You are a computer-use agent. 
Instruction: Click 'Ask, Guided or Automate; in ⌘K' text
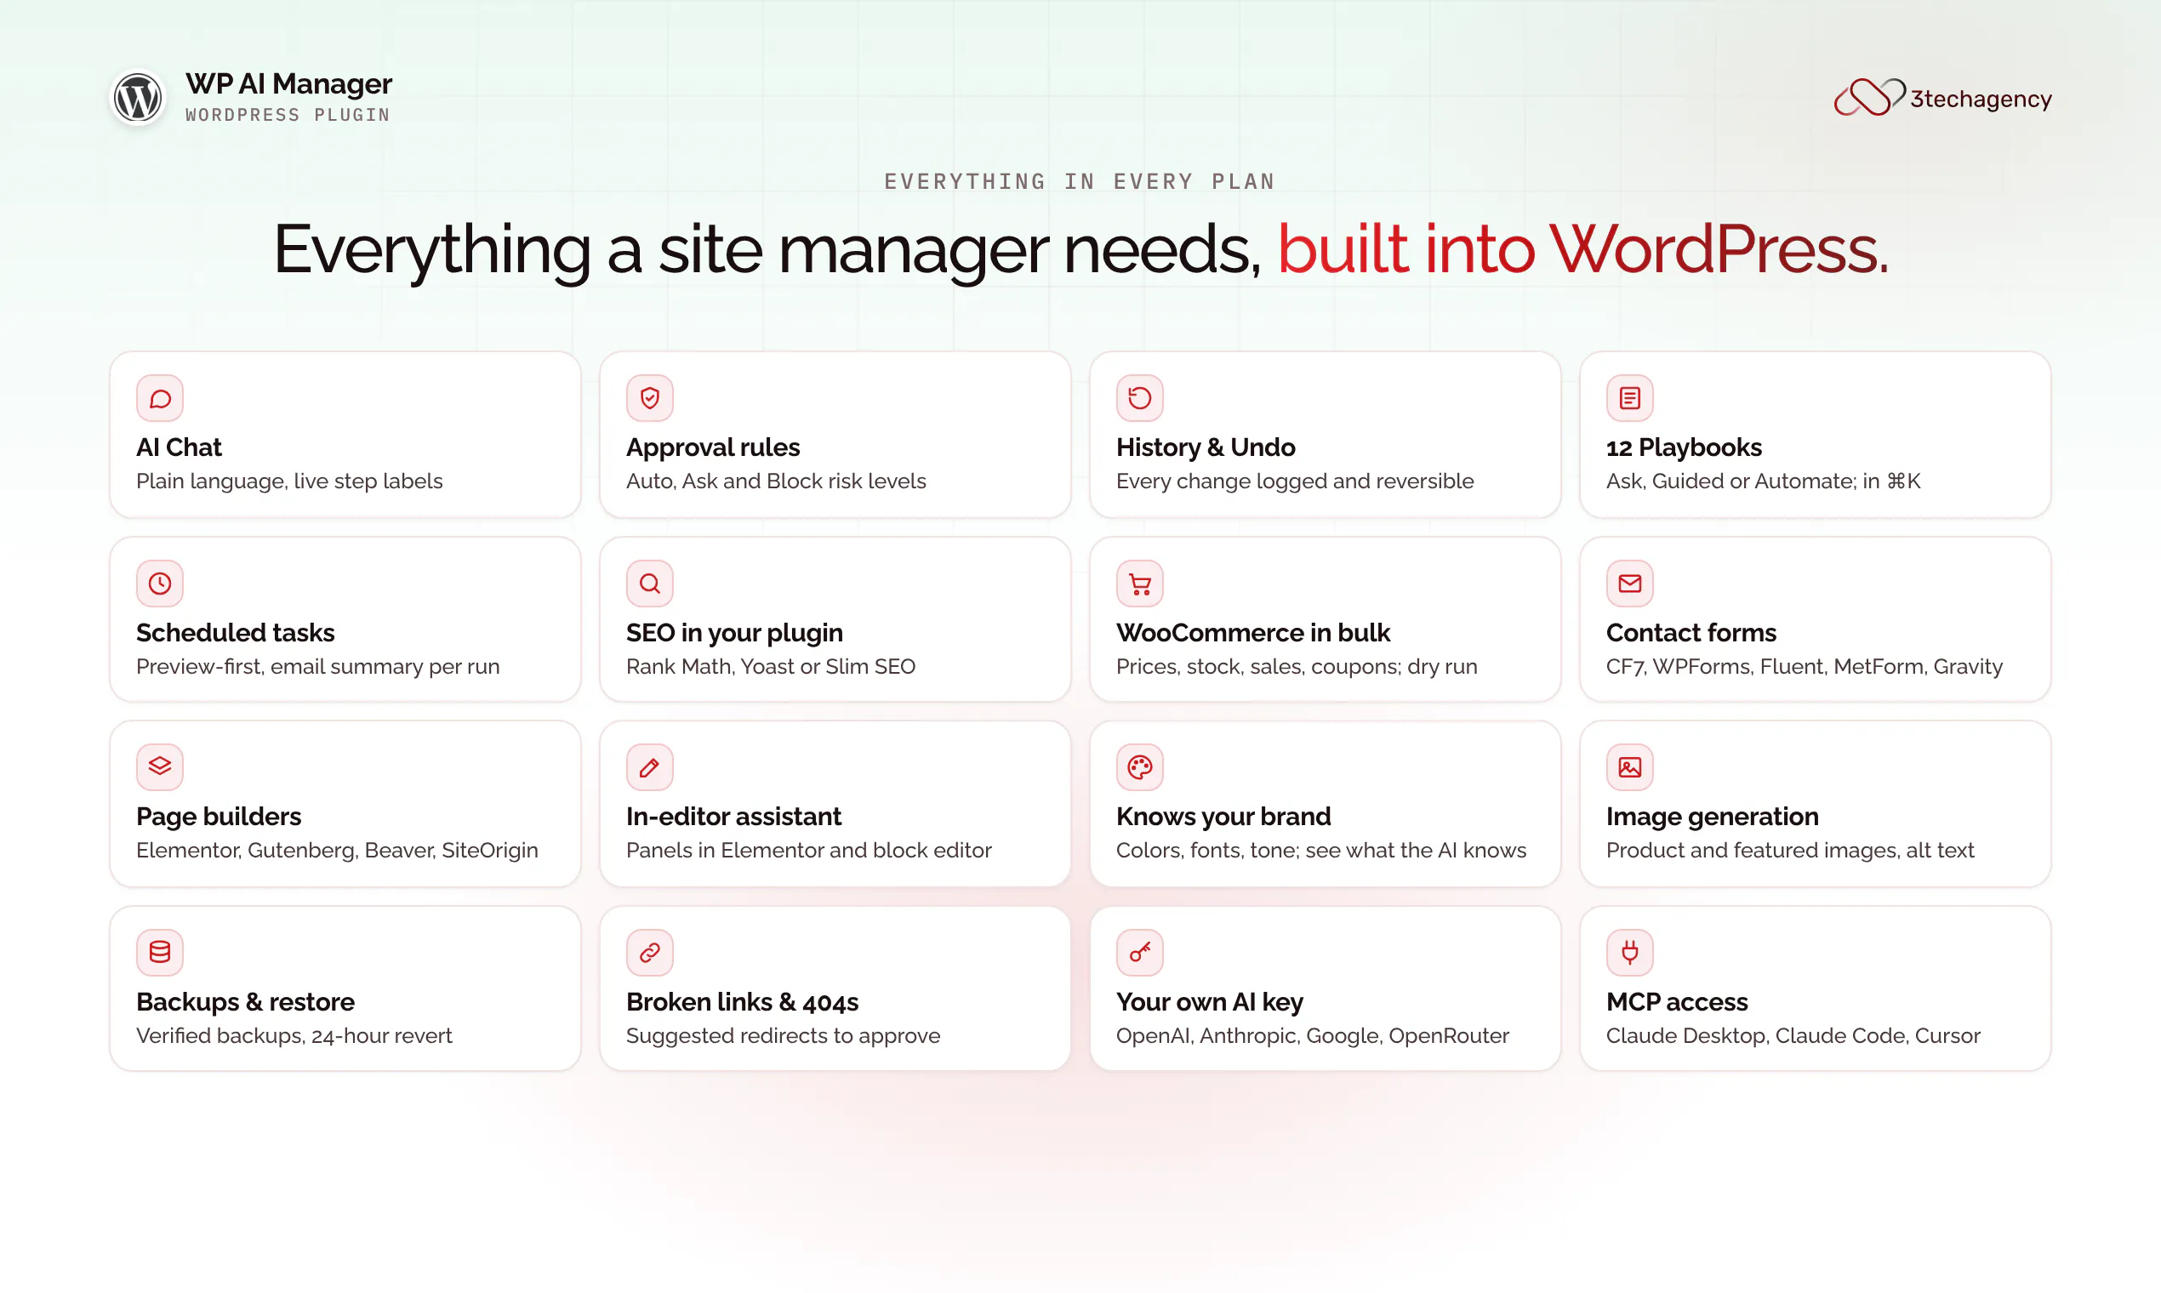[x=1763, y=481]
